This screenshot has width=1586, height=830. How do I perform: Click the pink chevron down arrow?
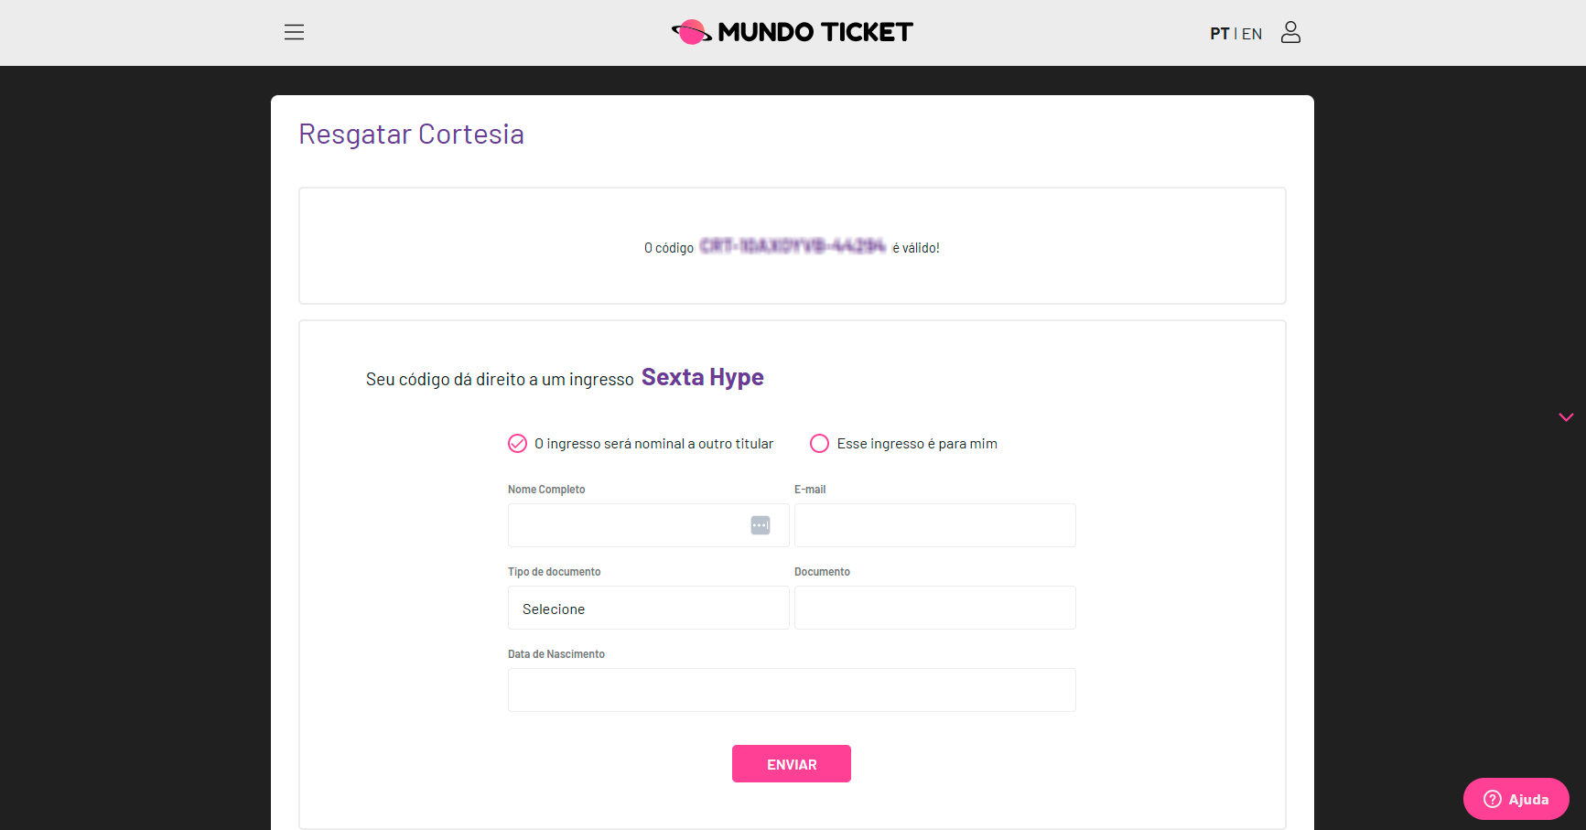(x=1566, y=417)
